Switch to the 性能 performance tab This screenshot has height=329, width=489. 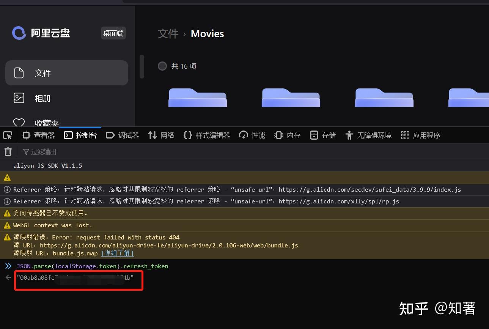point(252,135)
